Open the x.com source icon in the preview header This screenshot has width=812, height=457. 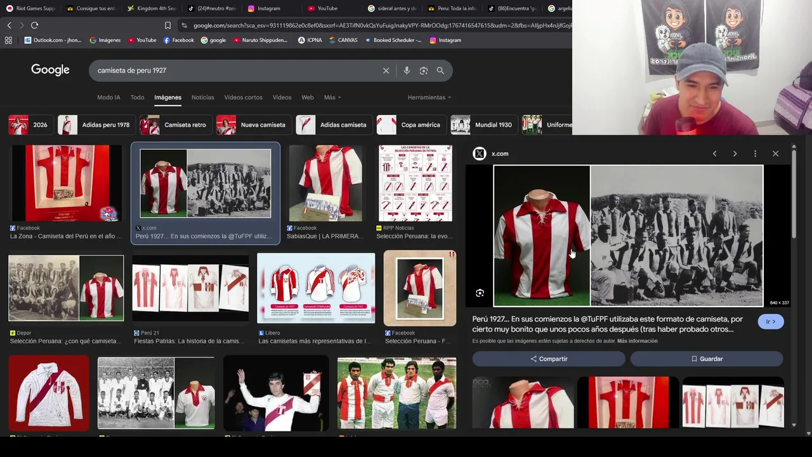click(480, 154)
